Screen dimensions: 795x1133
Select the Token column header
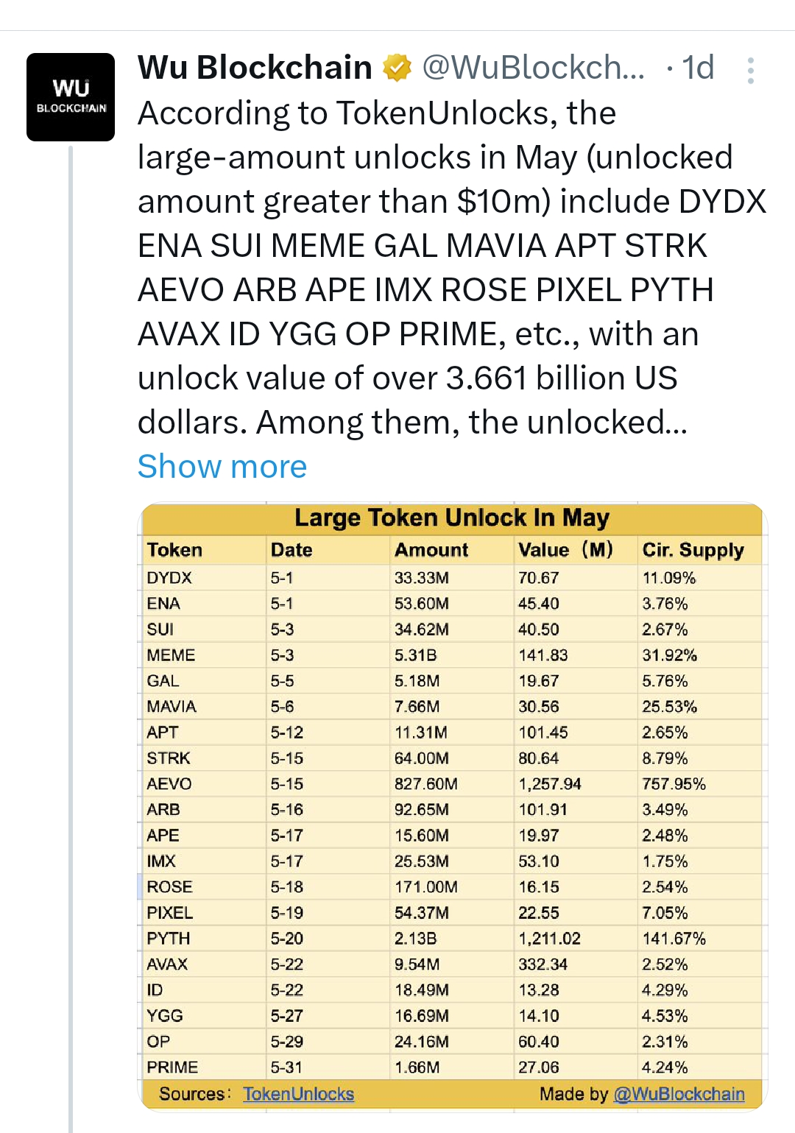coord(174,550)
